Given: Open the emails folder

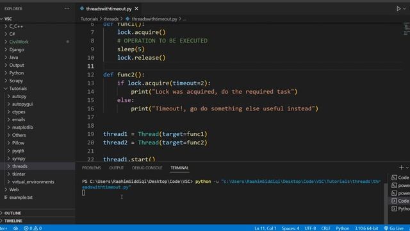Looking at the screenshot, I should point(19,120).
